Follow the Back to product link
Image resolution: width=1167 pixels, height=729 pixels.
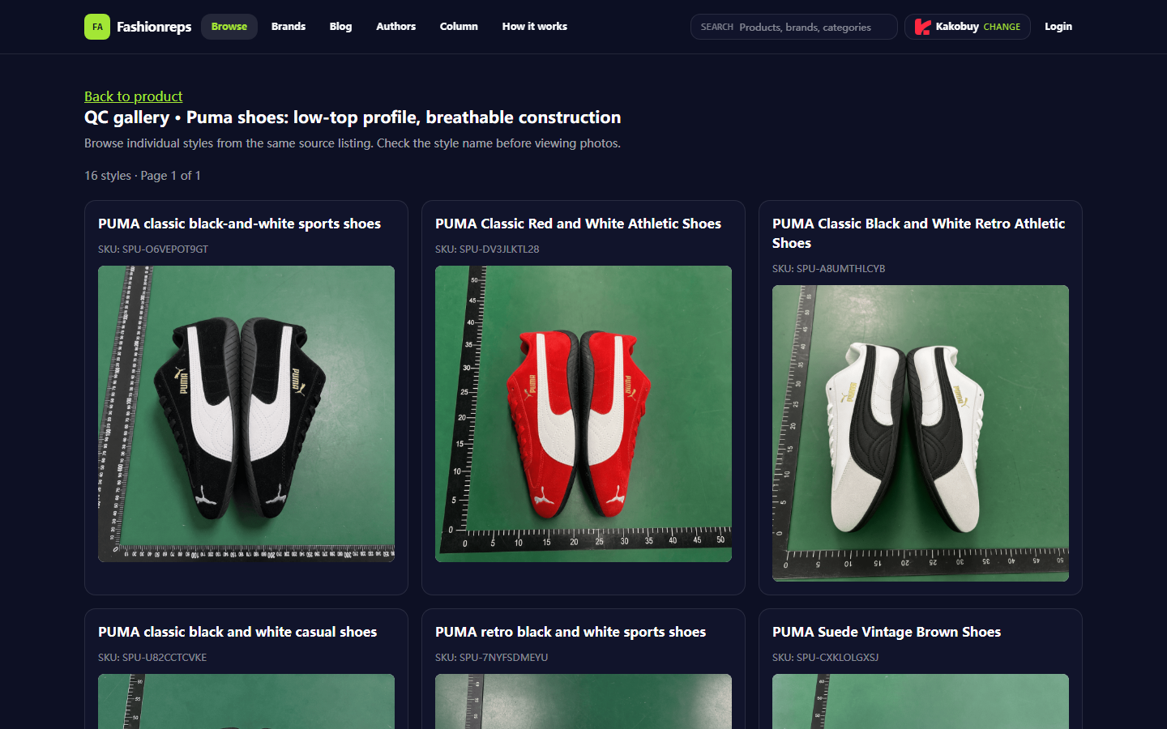pyautogui.click(x=134, y=96)
